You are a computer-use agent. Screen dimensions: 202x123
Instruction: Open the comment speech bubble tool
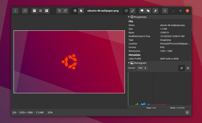[142, 11]
